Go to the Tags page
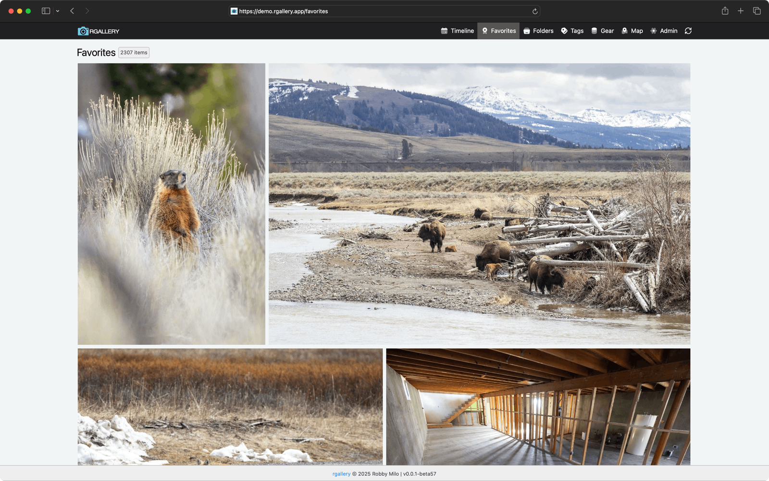Viewport: 769px width, 481px height. coord(572,31)
